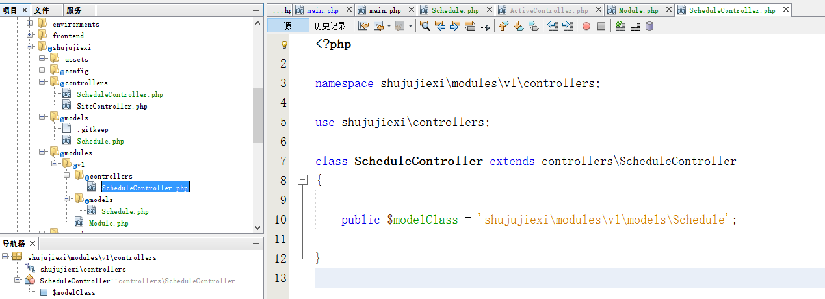This screenshot has width=825, height=299.
Task: Click the Uncomment lines toolbar icon
Action: [635, 26]
